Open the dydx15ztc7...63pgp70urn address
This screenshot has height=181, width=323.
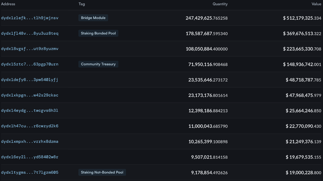(x=30, y=64)
